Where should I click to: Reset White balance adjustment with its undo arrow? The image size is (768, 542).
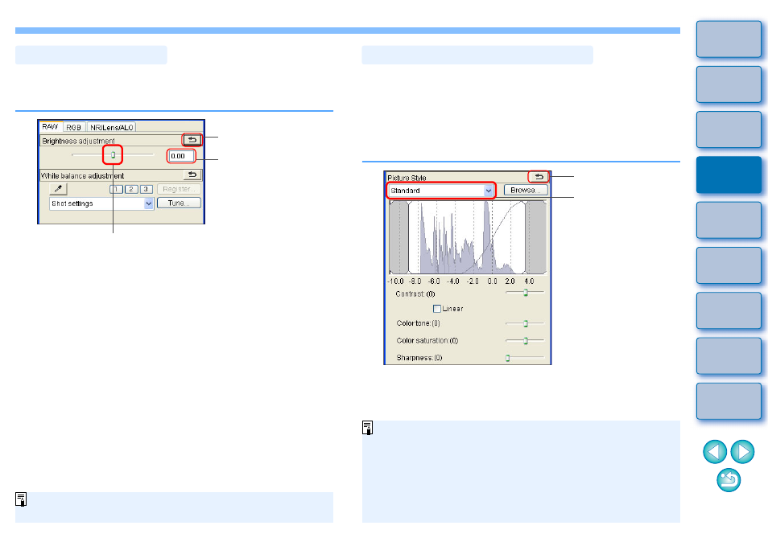(192, 175)
